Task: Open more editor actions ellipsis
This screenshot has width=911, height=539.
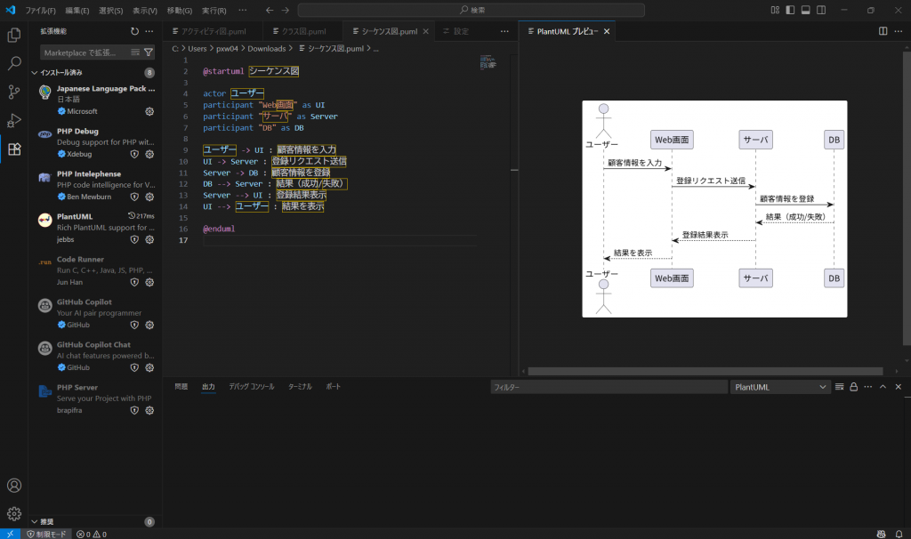Action: (x=504, y=31)
